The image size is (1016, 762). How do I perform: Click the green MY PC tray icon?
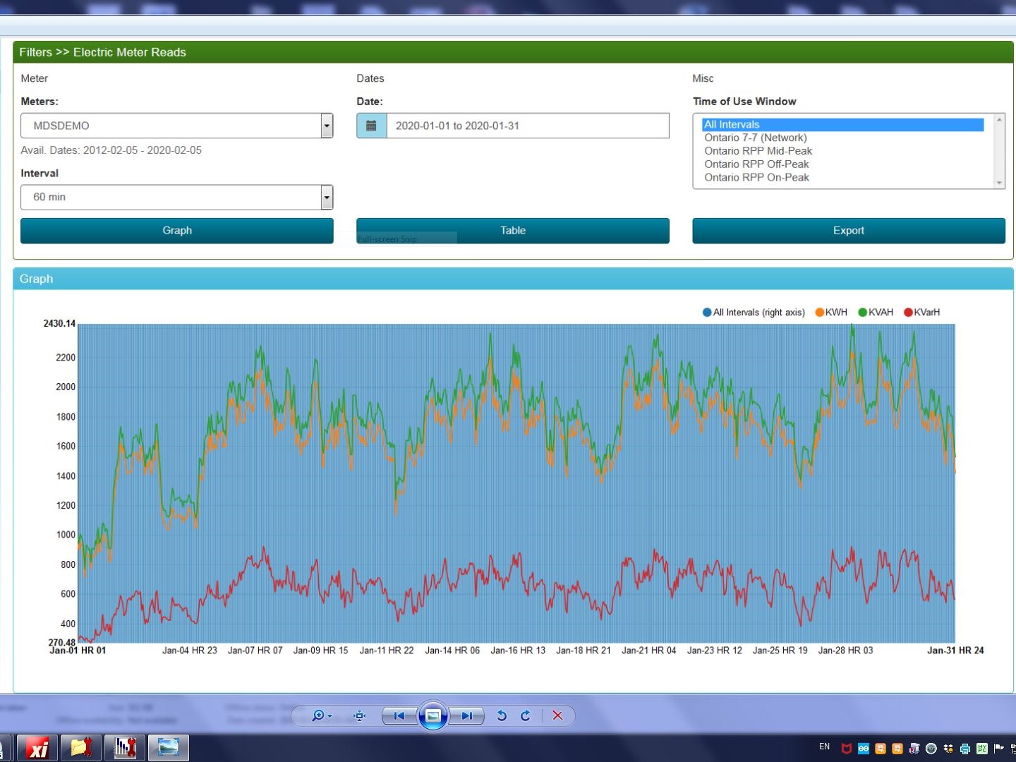pos(982,749)
